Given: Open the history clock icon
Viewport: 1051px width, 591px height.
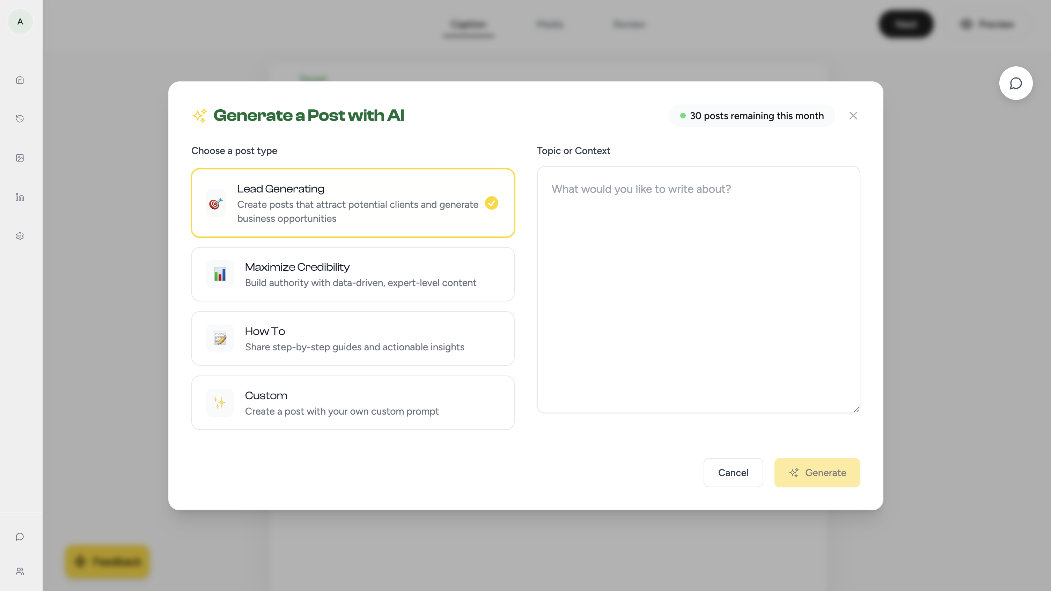Looking at the screenshot, I should (20, 119).
